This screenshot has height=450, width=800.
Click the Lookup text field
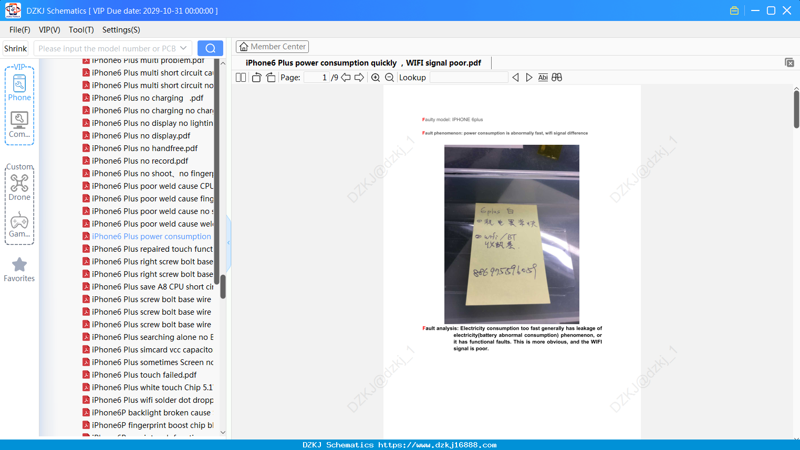click(x=469, y=78)
